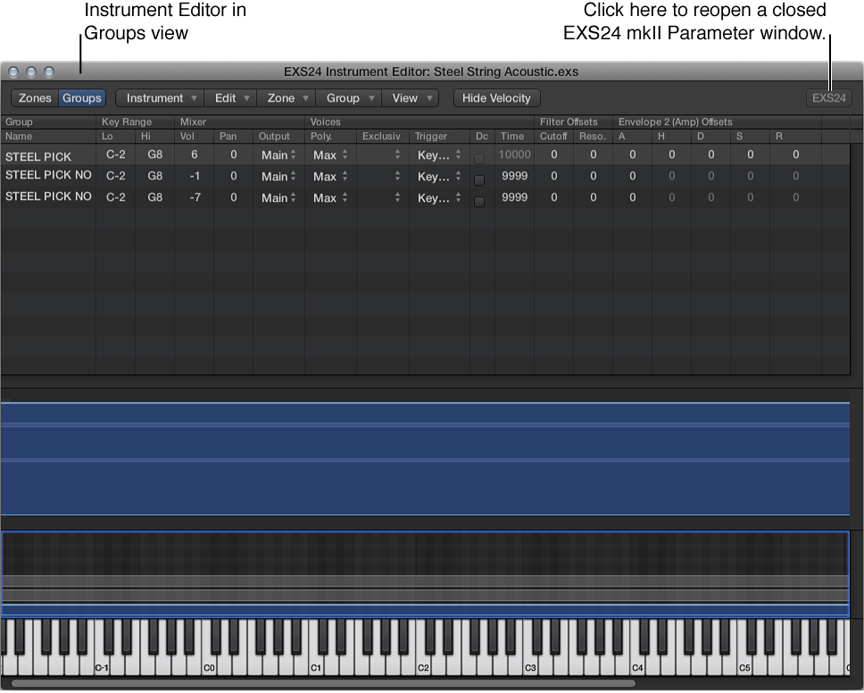Select the Groups view button
The image size is (864, 693).
click(81, 98)
